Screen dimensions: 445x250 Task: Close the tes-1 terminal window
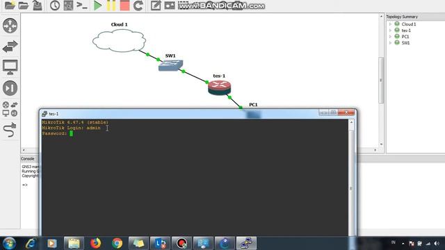(x=346, y=112)
